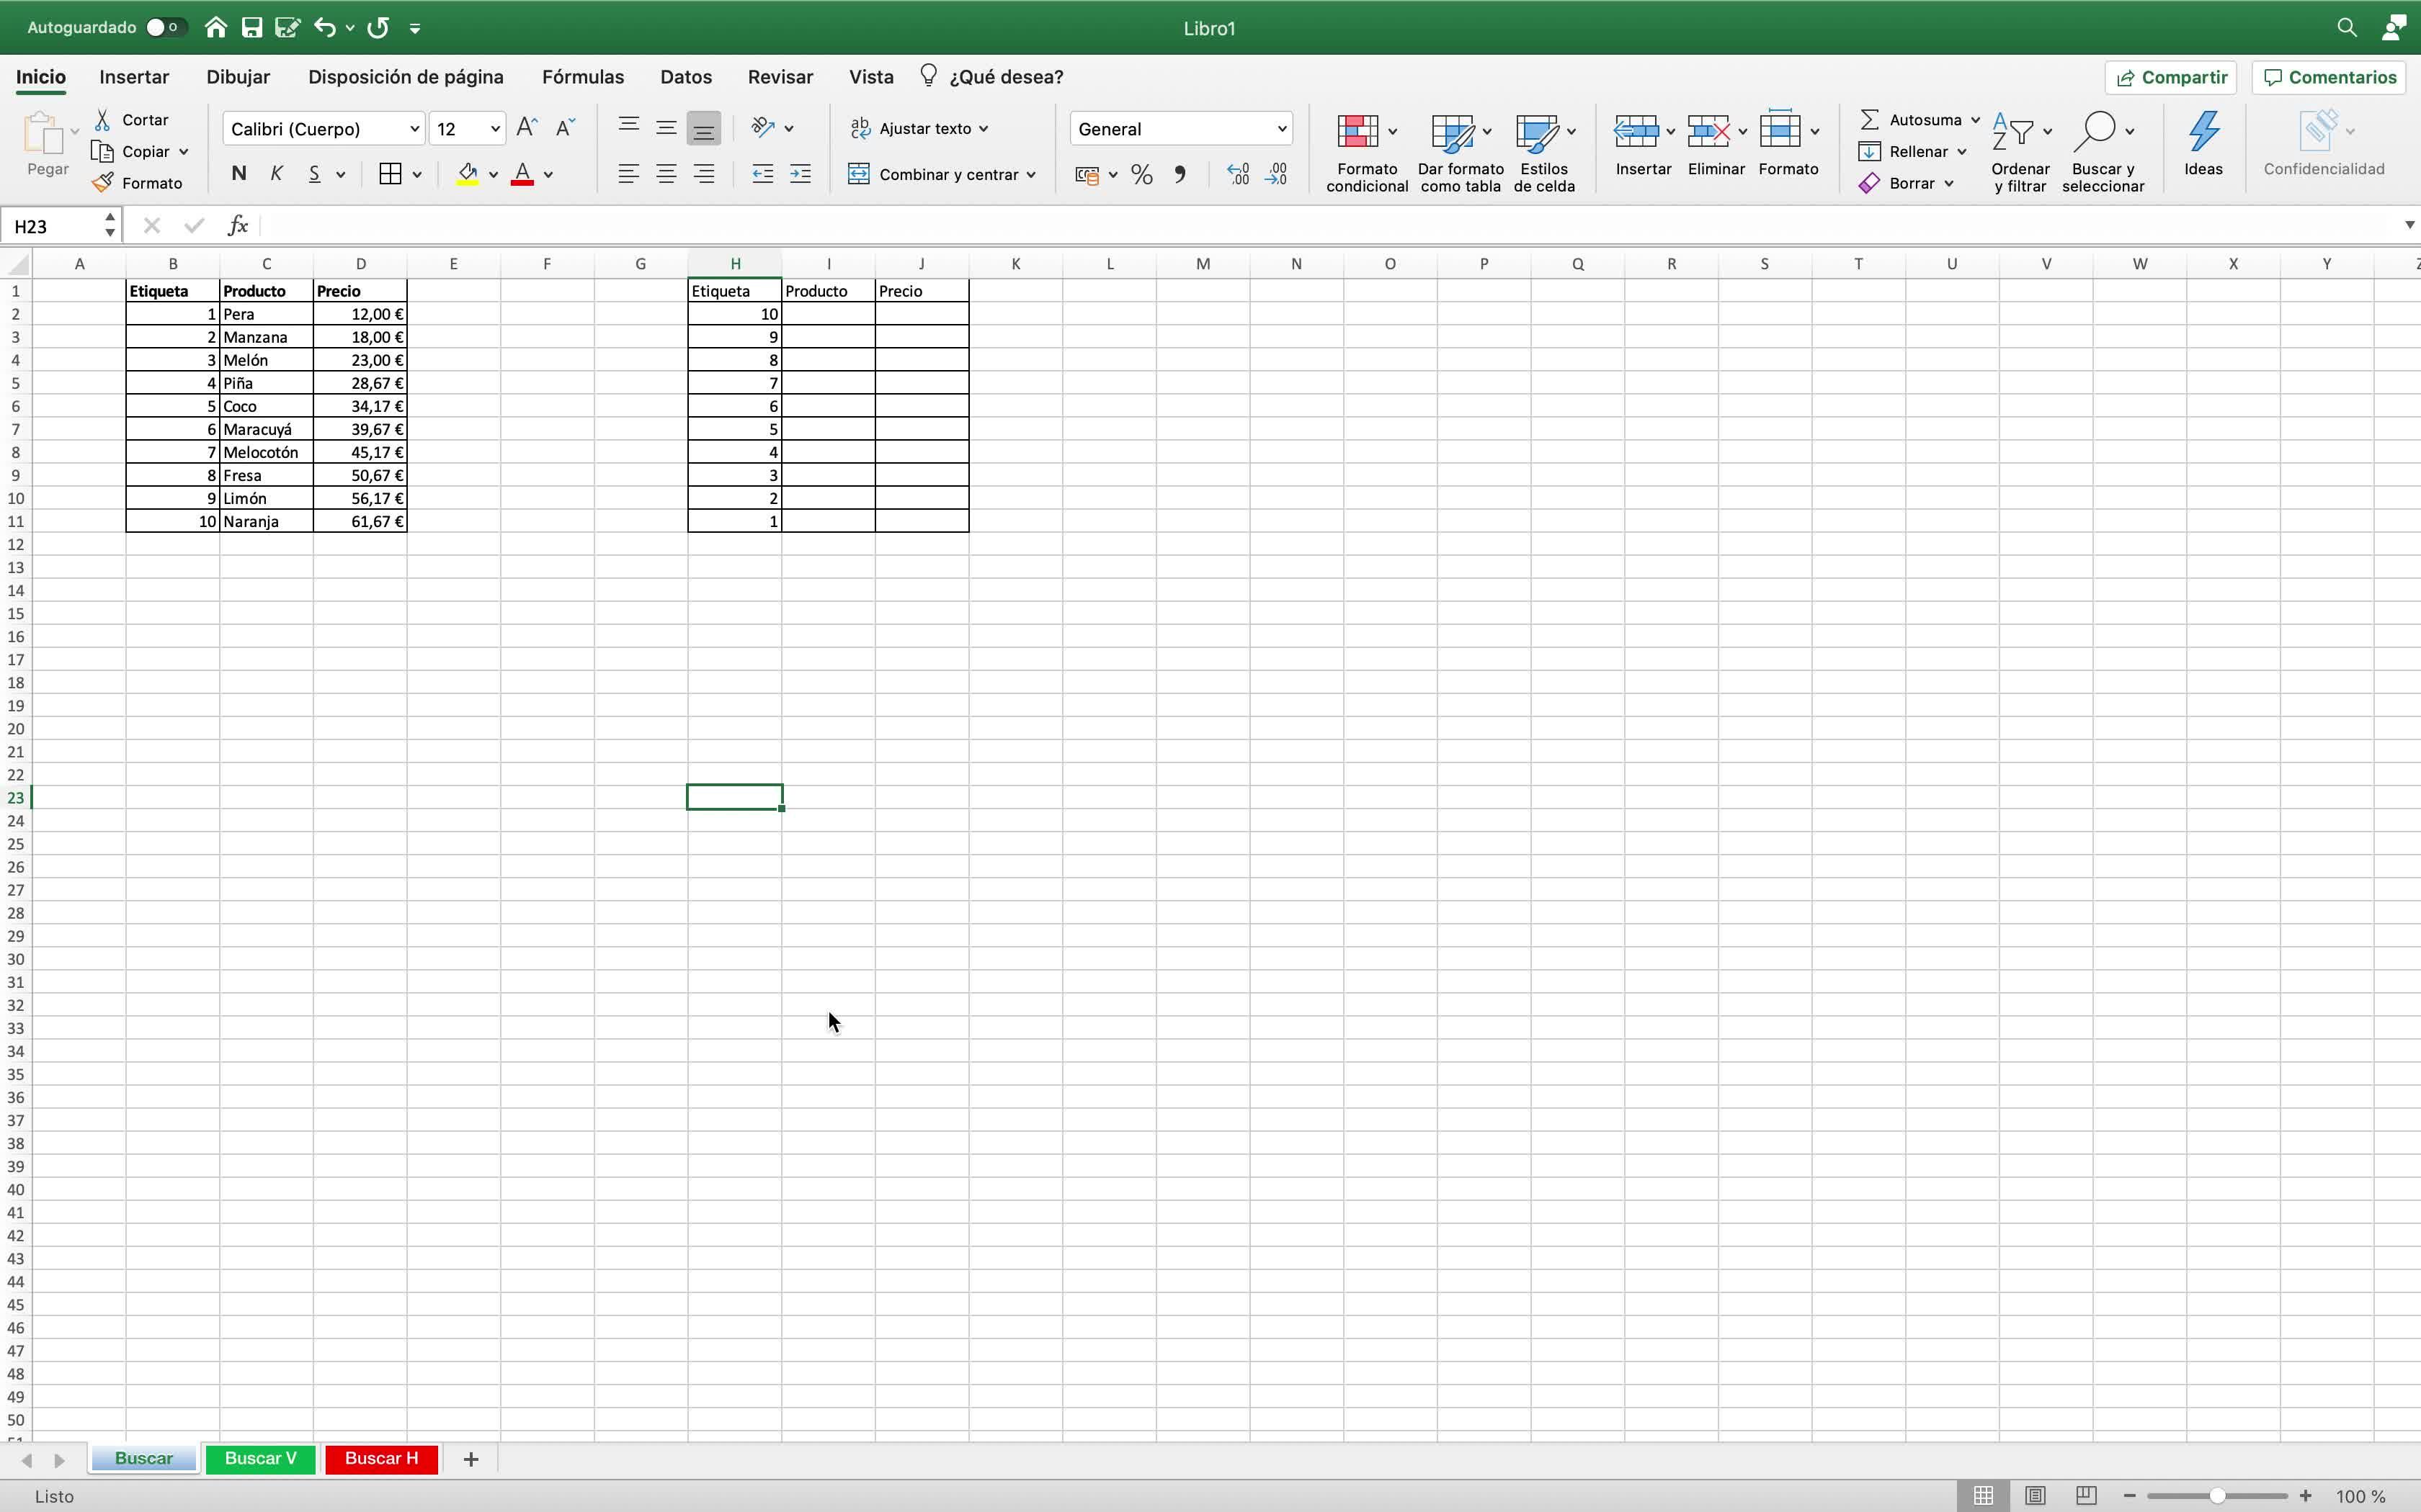
Task: Click the Save icon in title bar
Action: click(x=252, y=27)
